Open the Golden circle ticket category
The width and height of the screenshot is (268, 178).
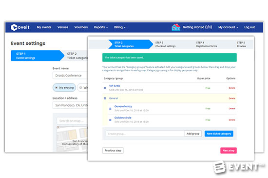tap(123, 118)
